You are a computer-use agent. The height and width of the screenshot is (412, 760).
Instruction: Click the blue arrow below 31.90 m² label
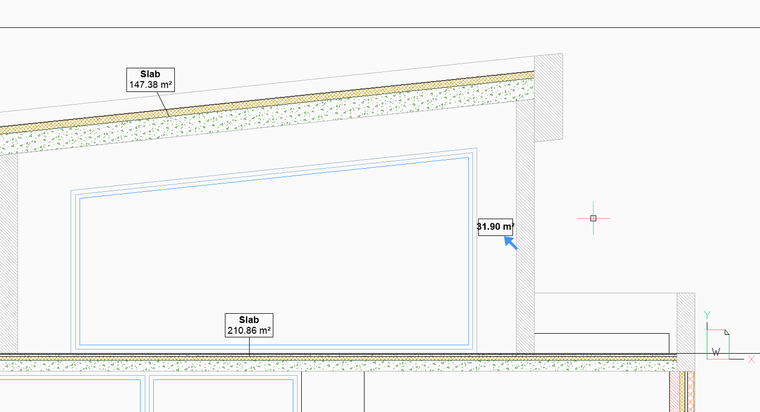[x=510, y=243]
